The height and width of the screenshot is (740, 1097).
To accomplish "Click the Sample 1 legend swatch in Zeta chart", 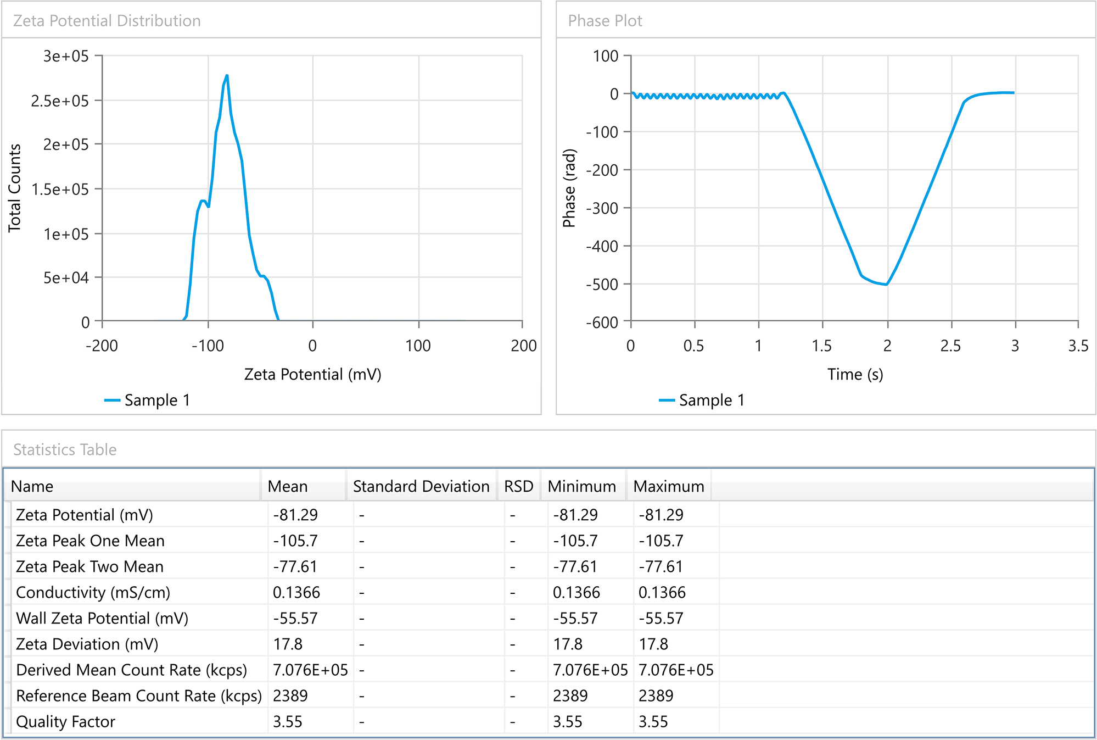I will tap(113, 400).
